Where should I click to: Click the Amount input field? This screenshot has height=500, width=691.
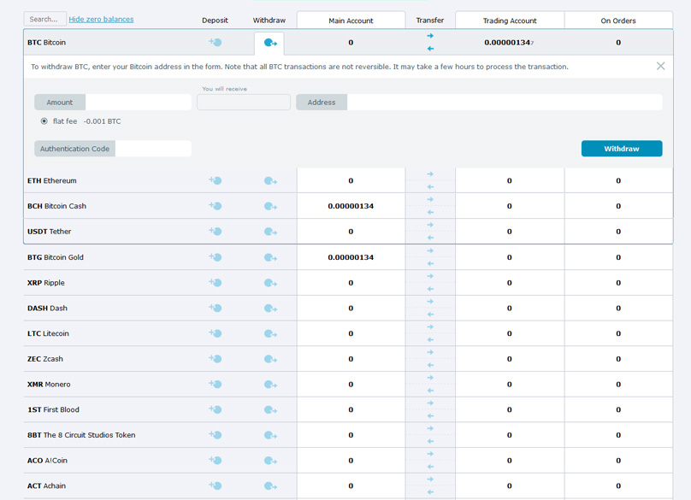pos(138,103)
